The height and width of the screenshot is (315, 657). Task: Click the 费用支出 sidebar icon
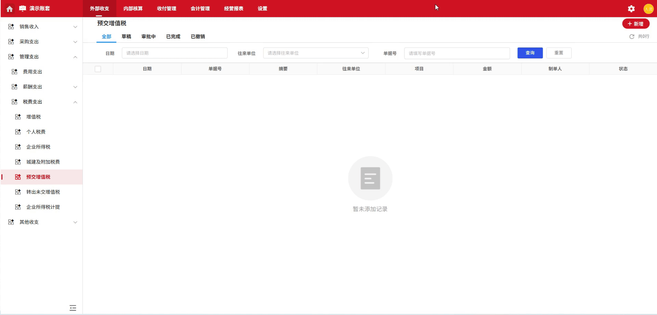click(x=14, y=71)
